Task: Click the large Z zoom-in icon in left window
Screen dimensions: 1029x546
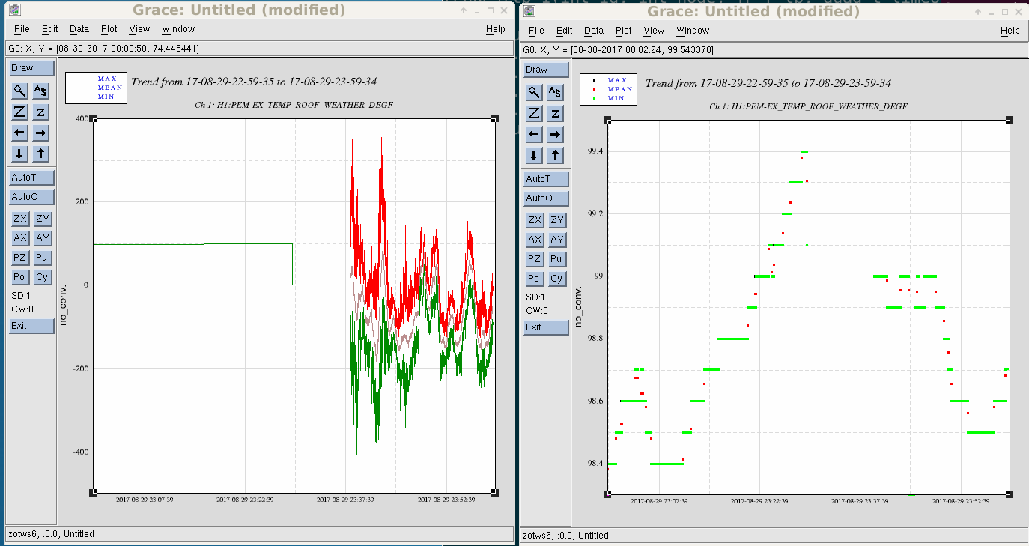Action: pos(20,112)
